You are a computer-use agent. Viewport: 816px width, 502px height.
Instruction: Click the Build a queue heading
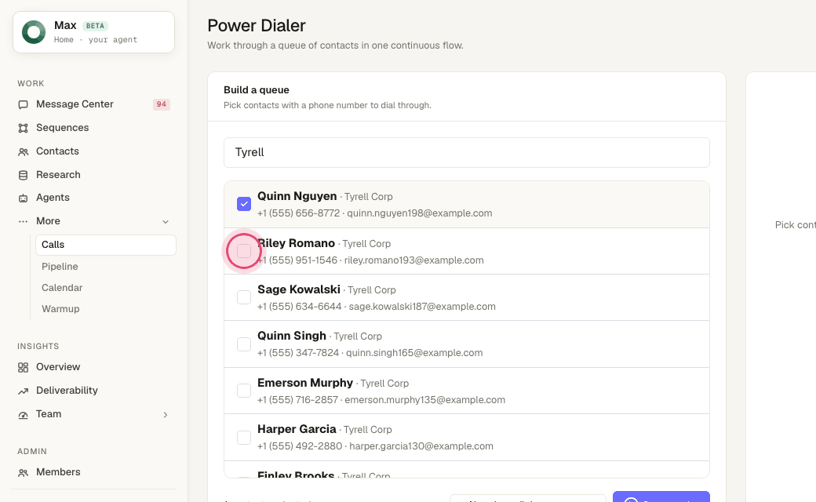(x=257, y=90)
